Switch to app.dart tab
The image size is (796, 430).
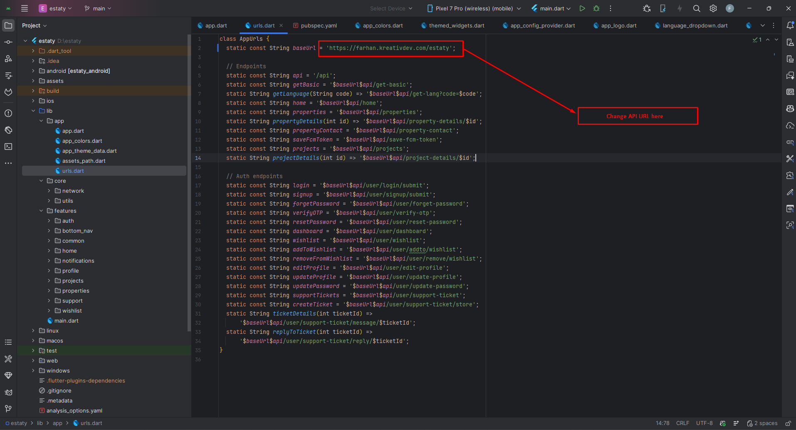tap(212, 25)
